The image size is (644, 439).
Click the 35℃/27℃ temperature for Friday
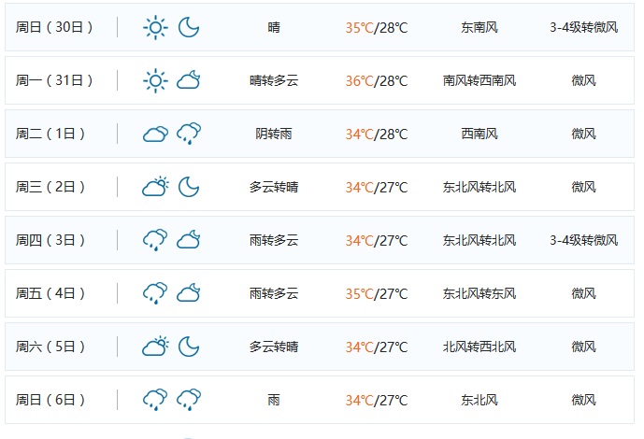click(377, 293)
